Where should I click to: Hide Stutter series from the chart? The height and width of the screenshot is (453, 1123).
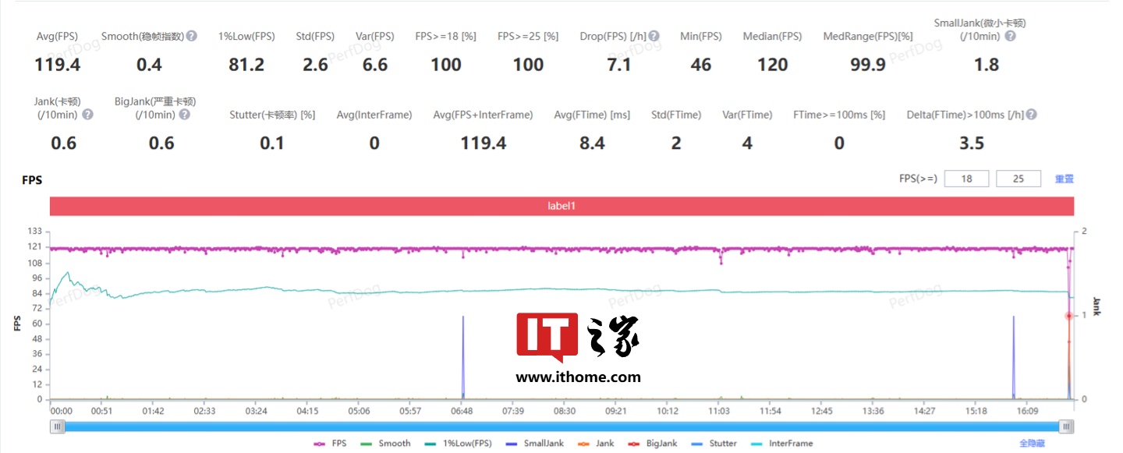point(714,444)
